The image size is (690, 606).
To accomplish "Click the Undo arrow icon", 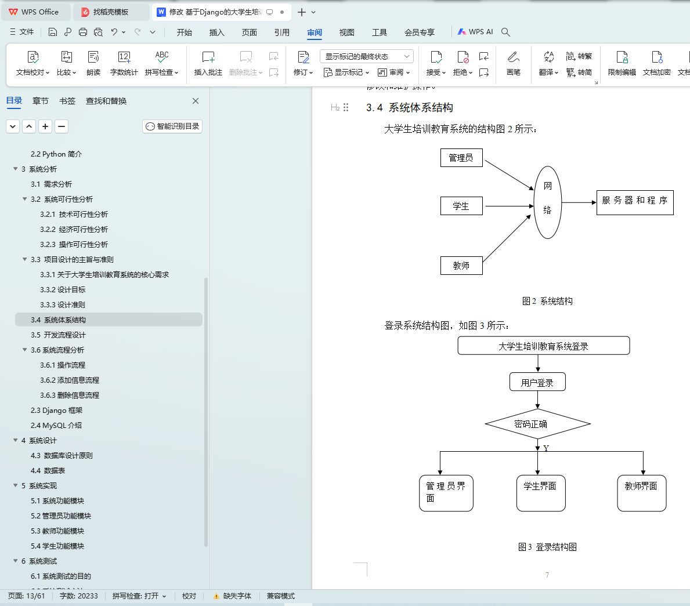I will pyautogui.click(x=114, y=32).
